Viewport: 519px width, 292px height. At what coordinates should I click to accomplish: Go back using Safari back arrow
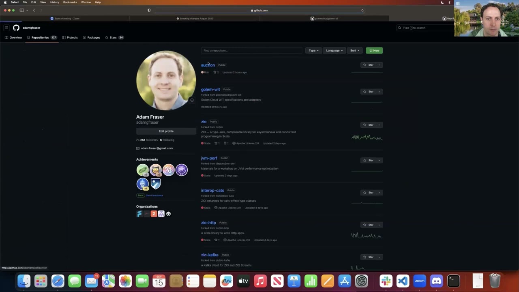click(x=34, y=10)
